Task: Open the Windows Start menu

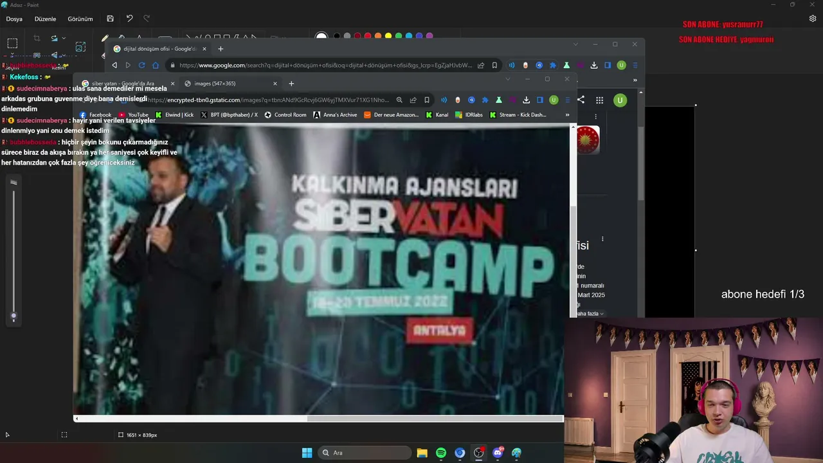Action: click(307, 453)
